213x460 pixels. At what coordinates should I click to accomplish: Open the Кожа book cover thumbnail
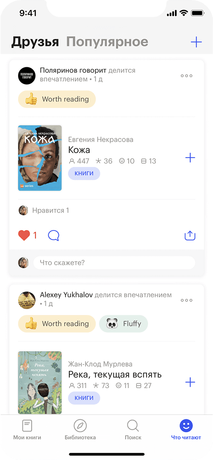click(x=40, y=158)
